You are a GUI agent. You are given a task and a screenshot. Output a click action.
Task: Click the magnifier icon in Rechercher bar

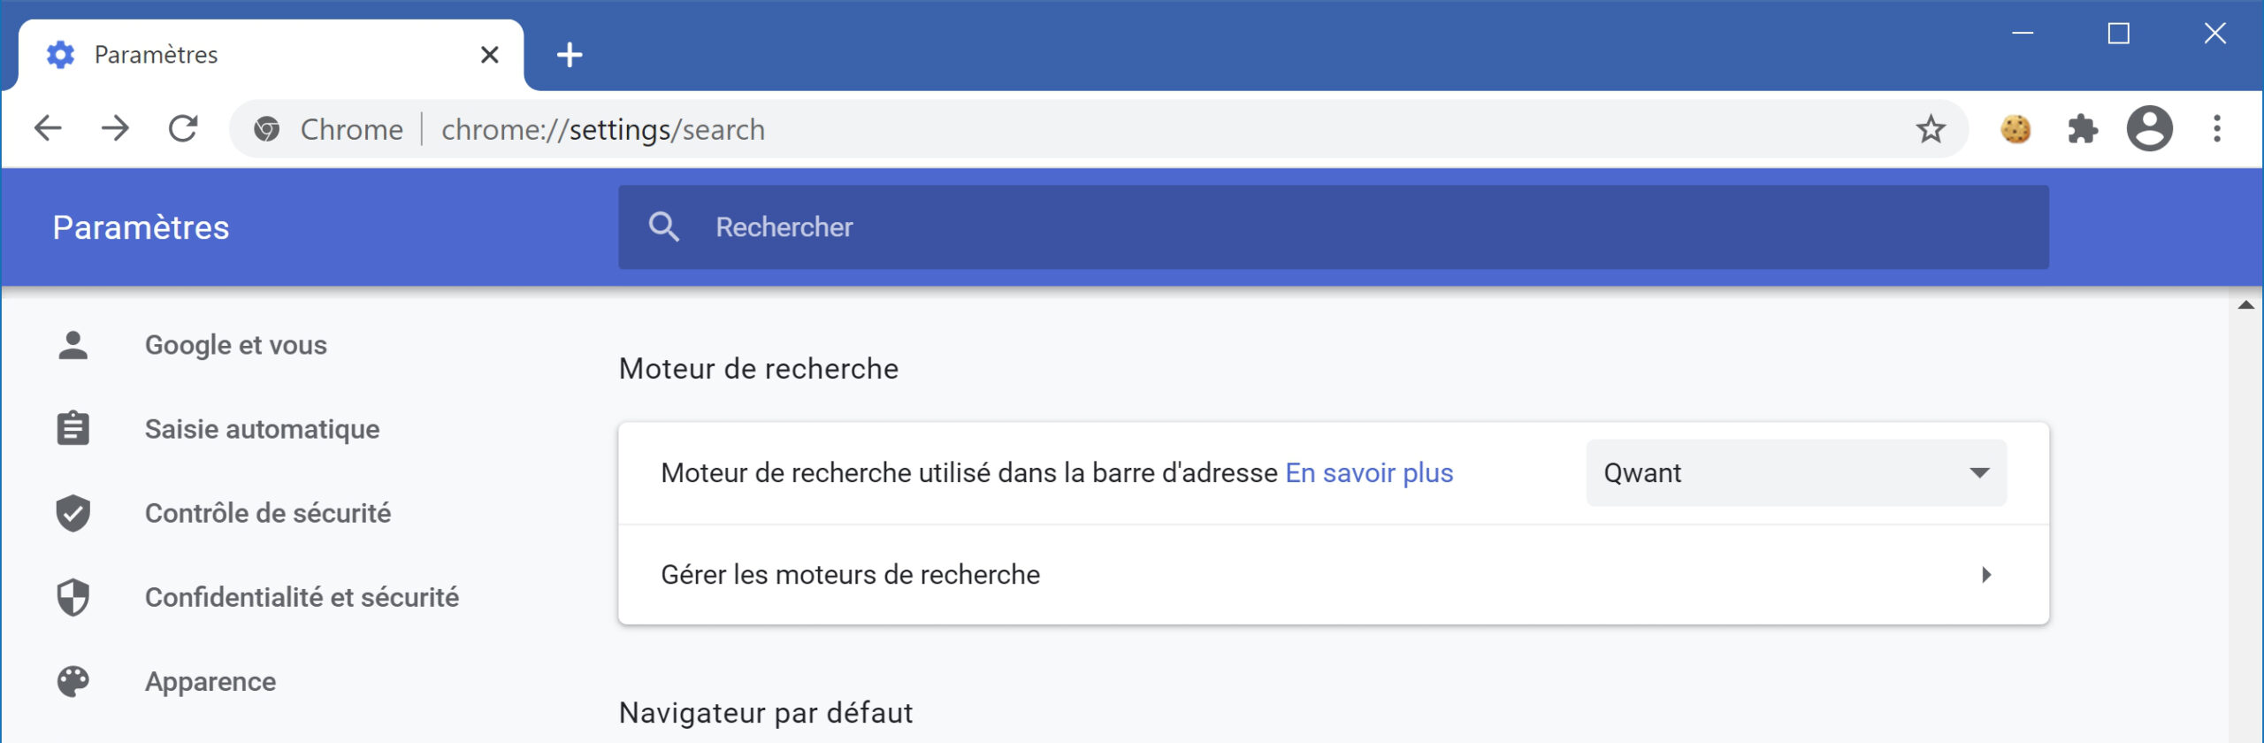(663, 227)
